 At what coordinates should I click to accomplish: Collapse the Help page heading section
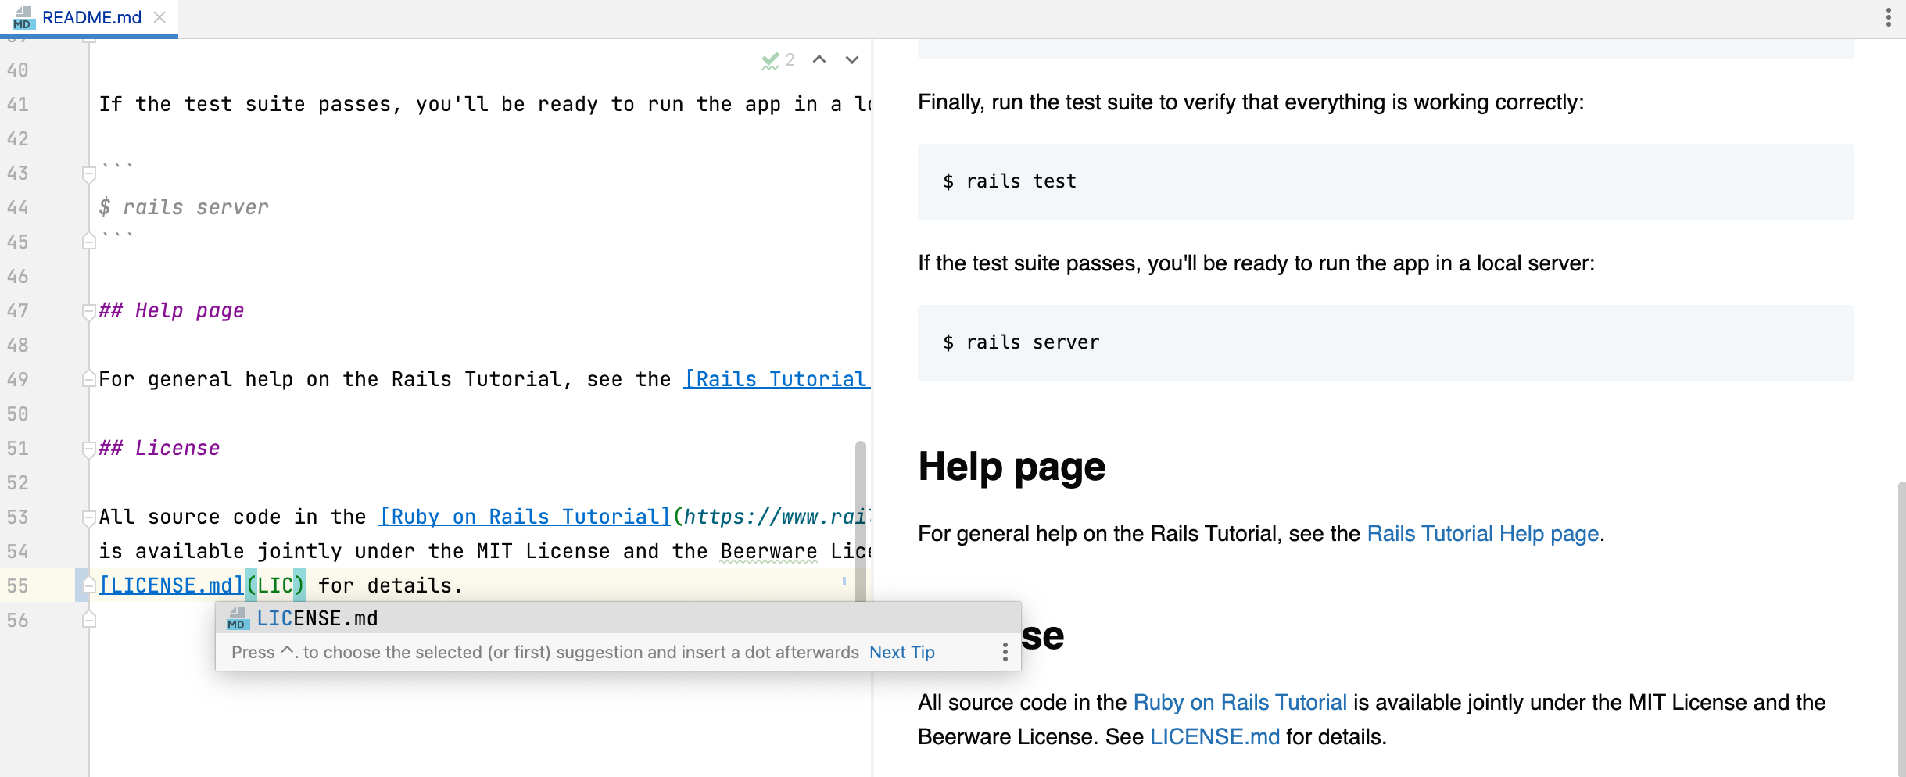tap(88, 310)
